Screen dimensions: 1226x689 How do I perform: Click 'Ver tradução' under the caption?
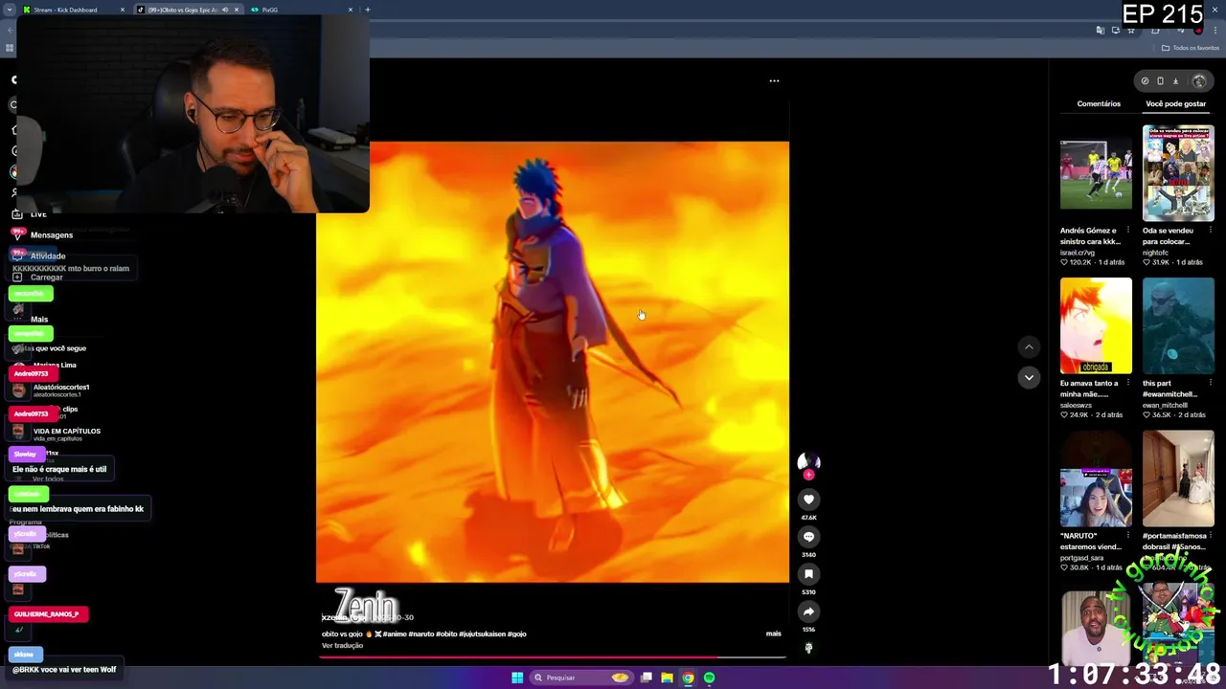pyautogui.click(x=342, y=646)
